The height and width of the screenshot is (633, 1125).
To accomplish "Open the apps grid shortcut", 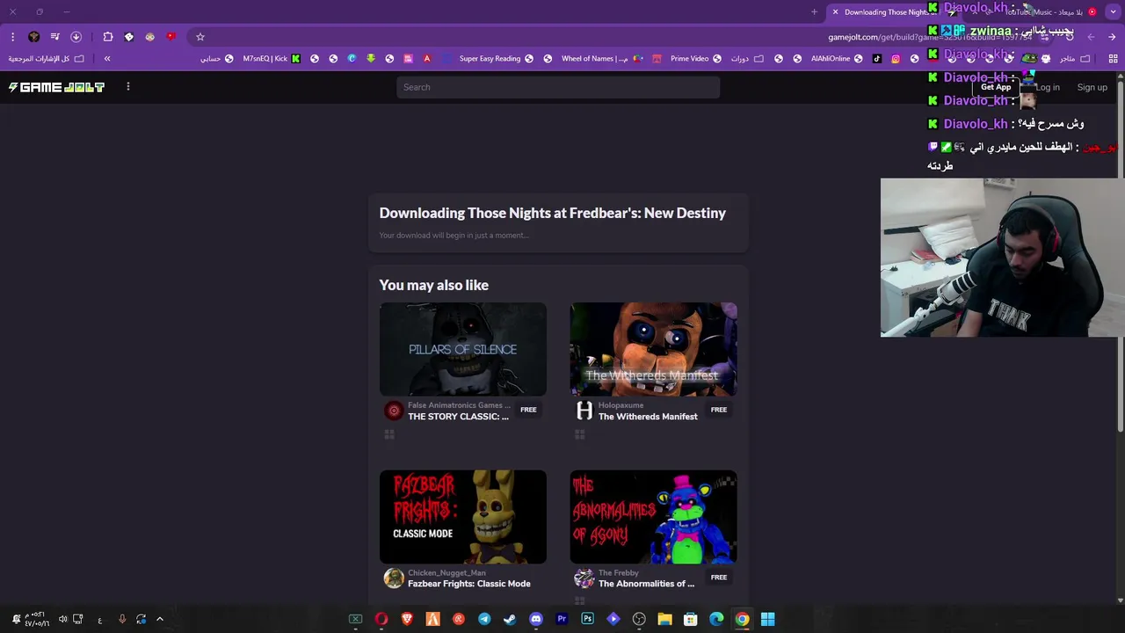I will pos(1113,59).
